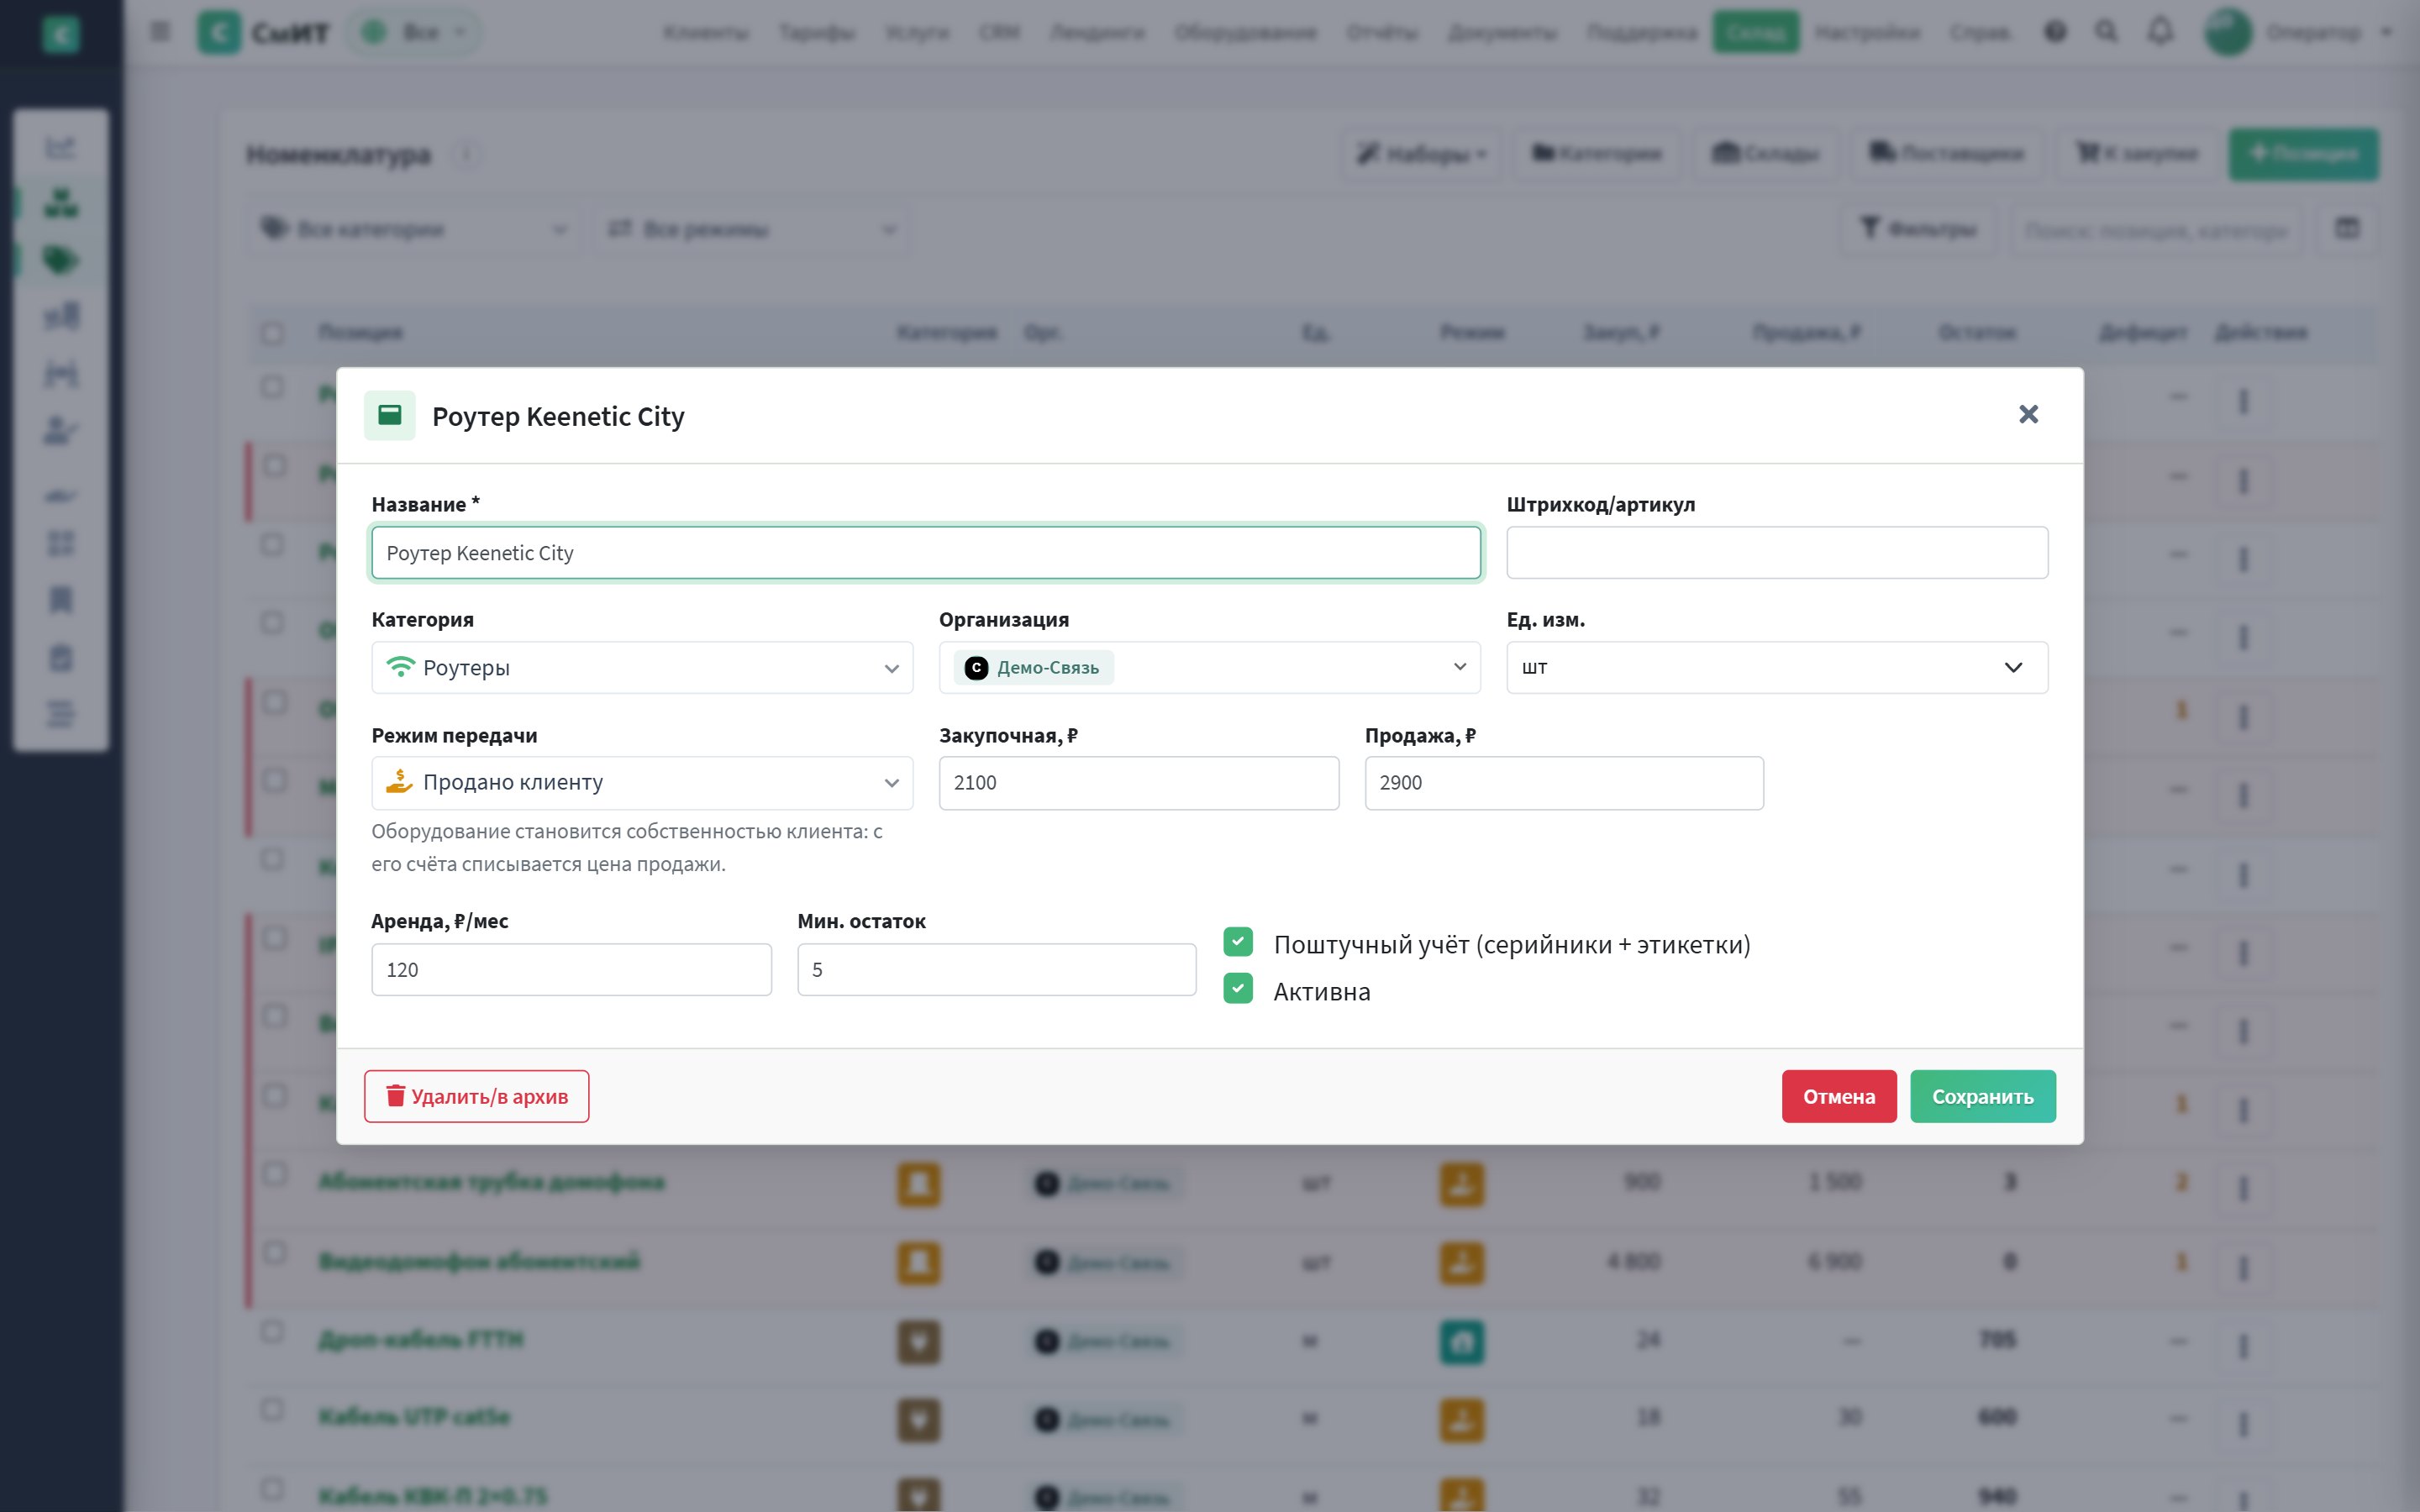
Task: Click the info icon beside Номенклатура heading
Action: (466, 155)
